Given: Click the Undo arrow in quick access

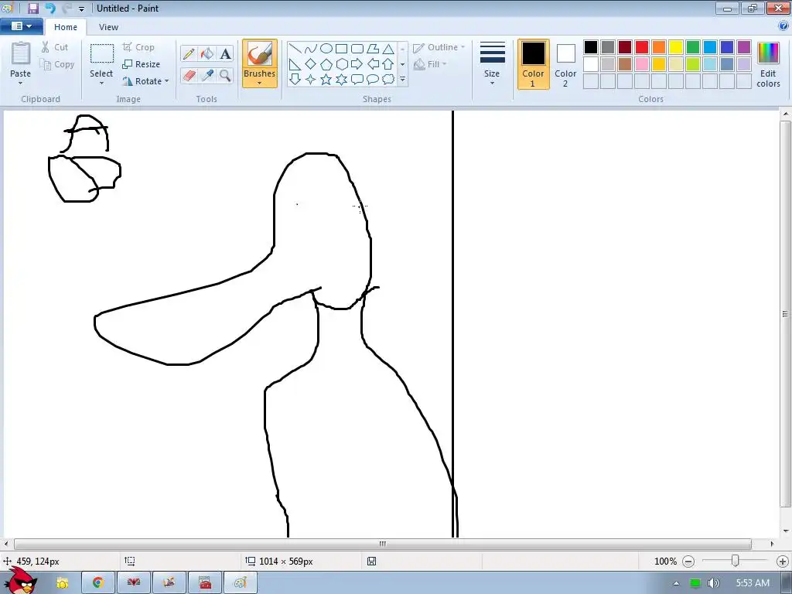Looking at the screenshot, I should point(50,8).
